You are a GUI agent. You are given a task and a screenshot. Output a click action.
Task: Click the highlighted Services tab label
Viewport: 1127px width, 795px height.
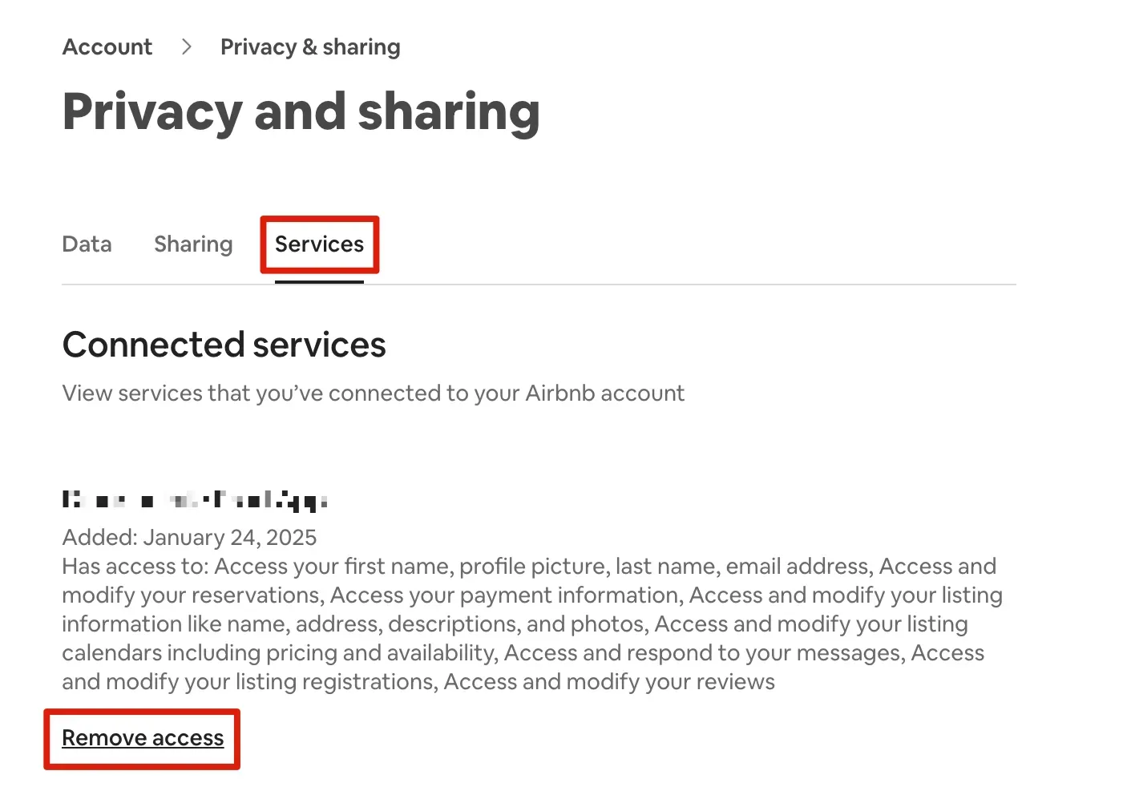(x=319, y=244)
